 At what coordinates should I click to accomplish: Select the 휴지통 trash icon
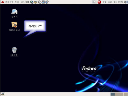coord(14,50)
